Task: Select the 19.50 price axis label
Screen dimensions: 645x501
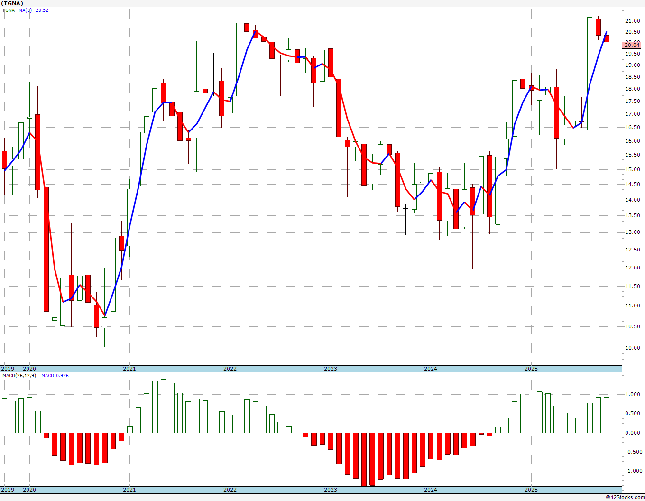Action: tap(632, 54)
